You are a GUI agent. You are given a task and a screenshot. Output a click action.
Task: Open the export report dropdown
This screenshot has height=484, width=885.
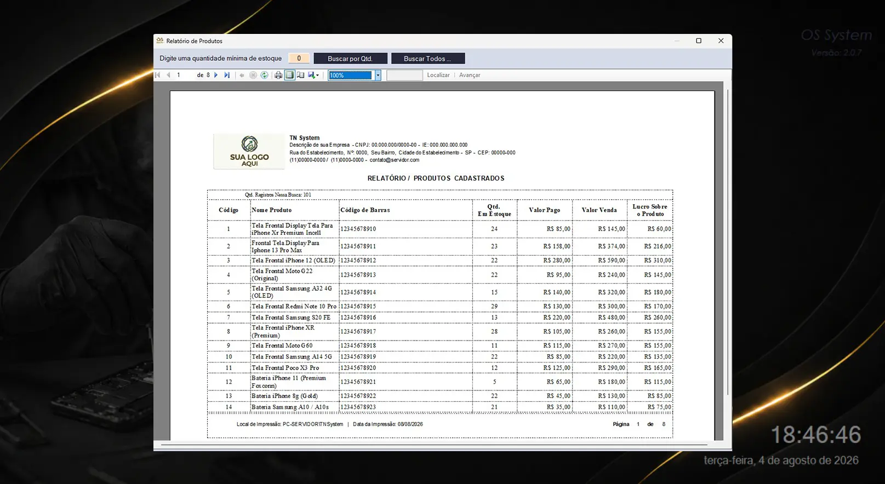click(x=313, y=75)
